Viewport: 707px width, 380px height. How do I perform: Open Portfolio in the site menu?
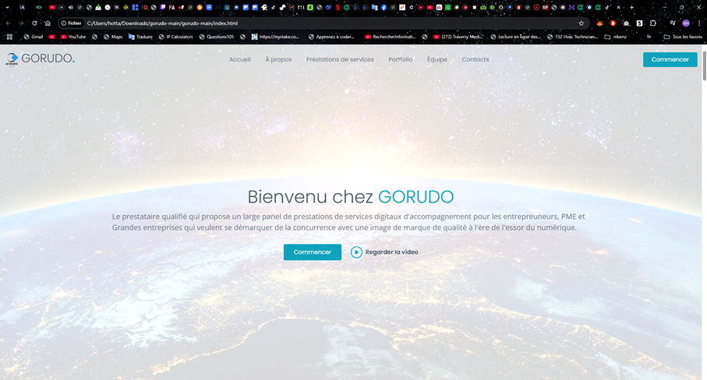coord(401,59)
